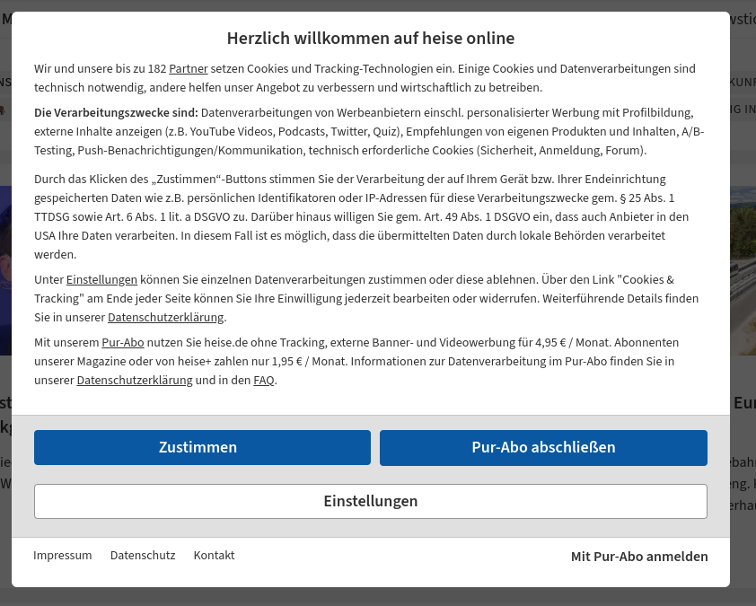Image resolution: width=756 pixels, height=606 pixels.
Task: Follow the underlined Einstellungen text link
Action: (101, 279)
